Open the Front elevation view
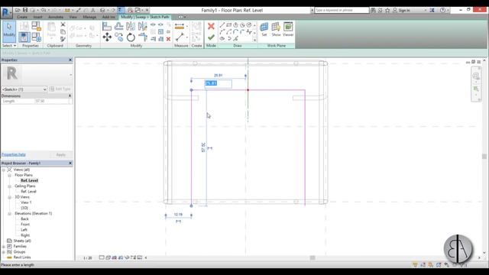This screenshot has height=275, width=489. (25, 225)
